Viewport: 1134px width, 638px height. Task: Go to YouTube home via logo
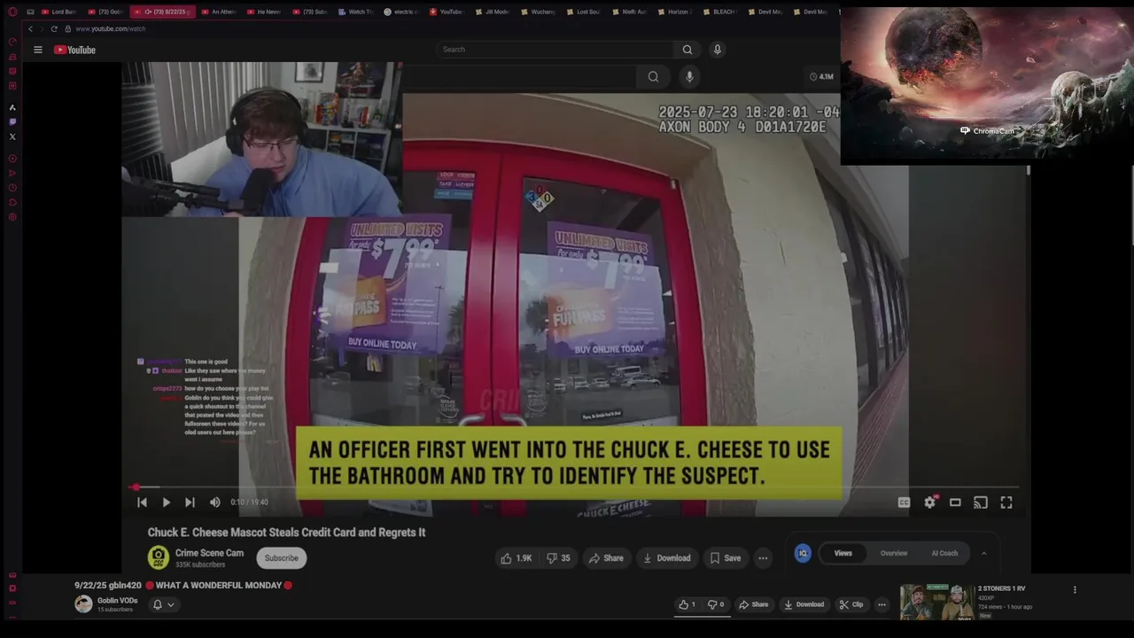(74, 50)
